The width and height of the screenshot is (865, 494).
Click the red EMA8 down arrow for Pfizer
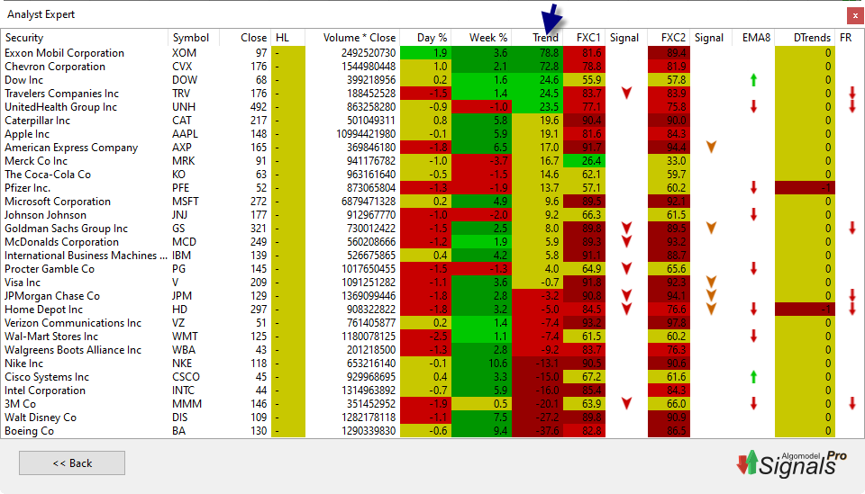tap(753, 188)
